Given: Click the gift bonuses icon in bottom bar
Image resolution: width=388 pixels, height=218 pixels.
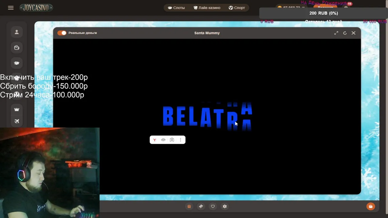Looking at the screenshot, I should (x=189, y=206).
